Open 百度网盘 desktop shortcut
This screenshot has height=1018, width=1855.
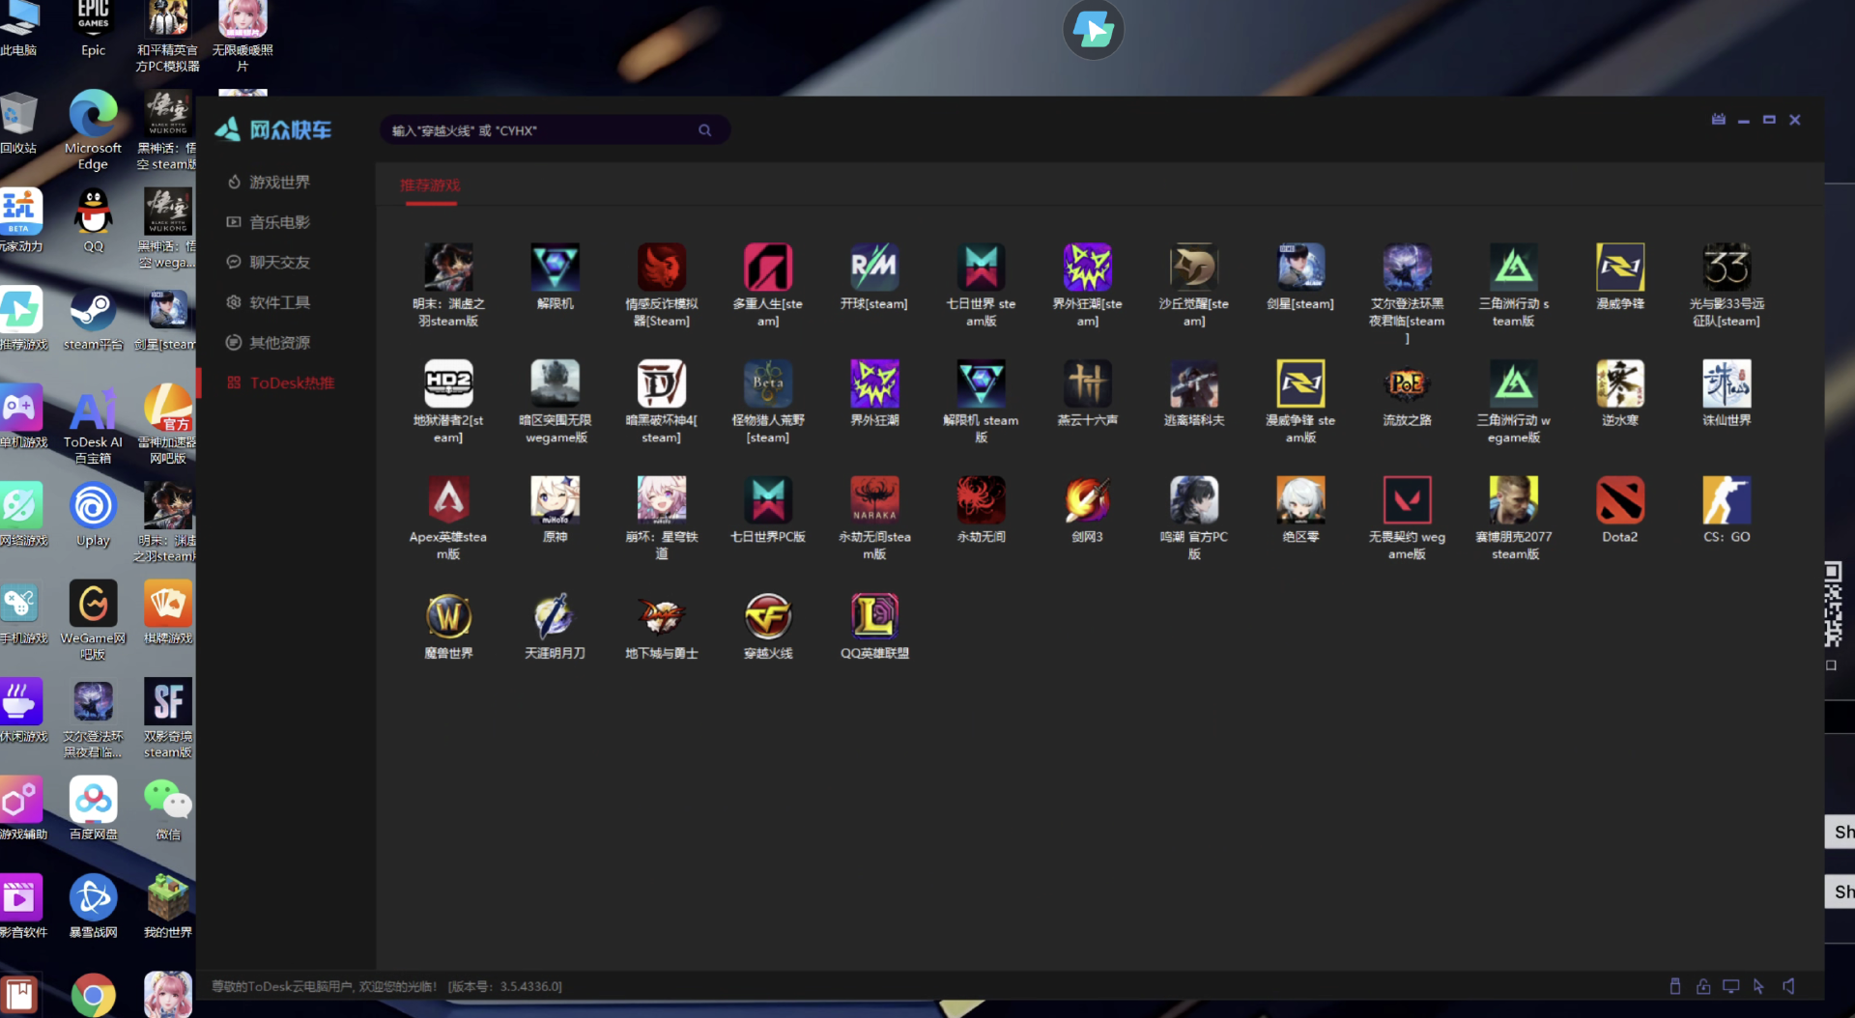point(93,808)
